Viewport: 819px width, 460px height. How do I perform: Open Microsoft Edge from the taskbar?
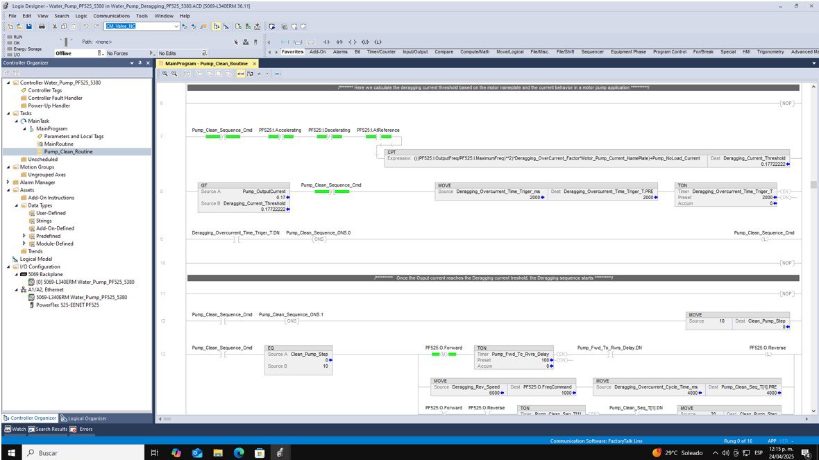[x=239, y=452]
